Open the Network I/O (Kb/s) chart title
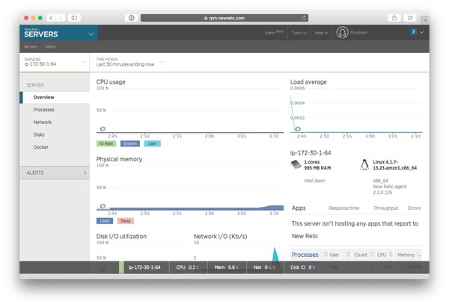The width and height of the screenshot is (449, 307). [x=220, y=236]
